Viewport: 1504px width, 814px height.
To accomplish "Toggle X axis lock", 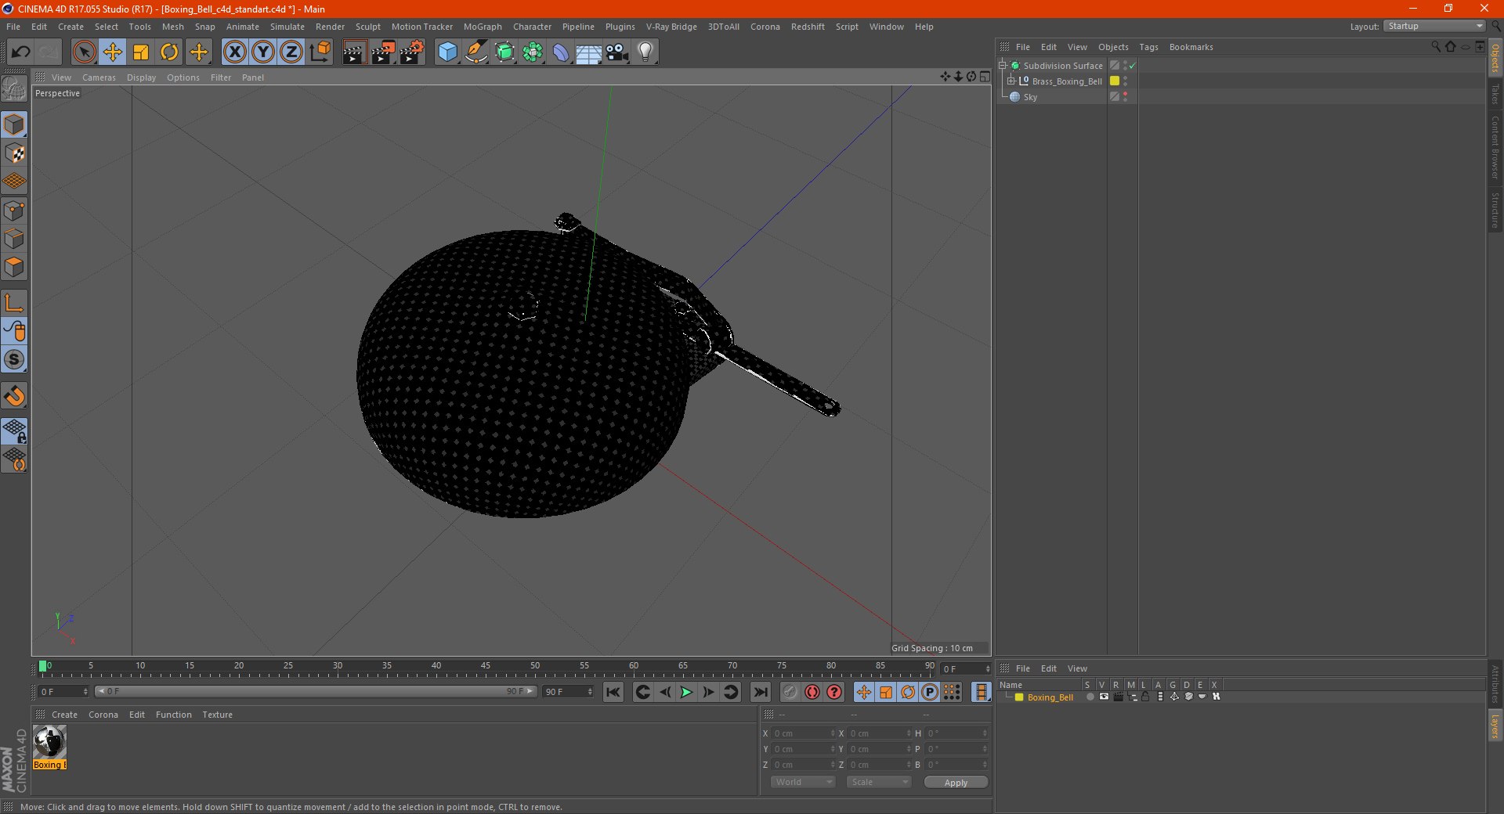I will tap(234, 52).
